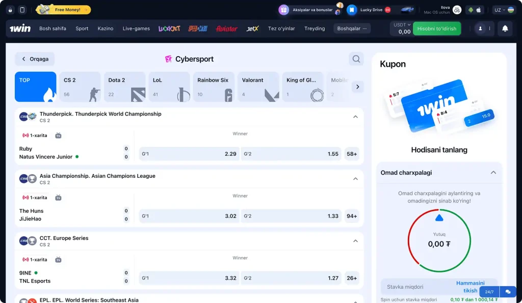The height and width of the screenshot is (303, 522).
Task: Open the Live-games menu item
Action: [x=136, y=29]
